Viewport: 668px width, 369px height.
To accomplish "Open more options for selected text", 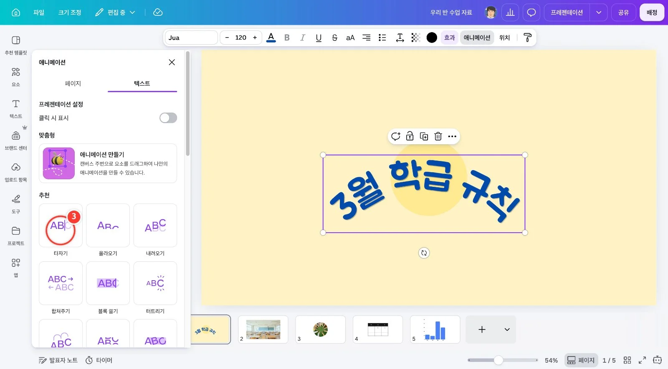I will 452,136.
